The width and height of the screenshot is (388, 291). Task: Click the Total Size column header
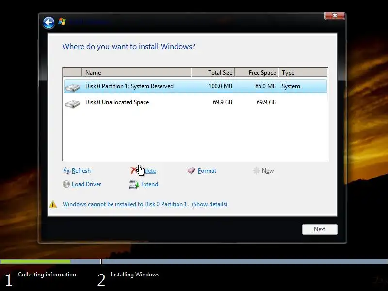click(x=213, y=72)
